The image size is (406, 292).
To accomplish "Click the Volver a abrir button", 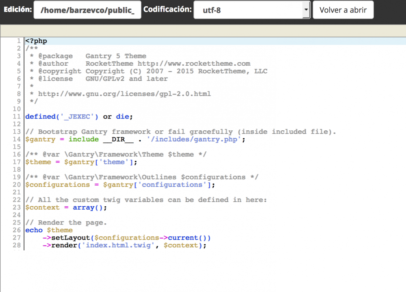I will click(x=343, y=10).
